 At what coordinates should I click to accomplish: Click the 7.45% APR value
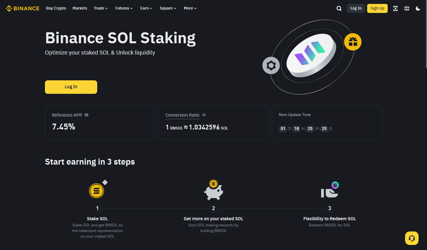pyautogui.click(x=63, y=127)
